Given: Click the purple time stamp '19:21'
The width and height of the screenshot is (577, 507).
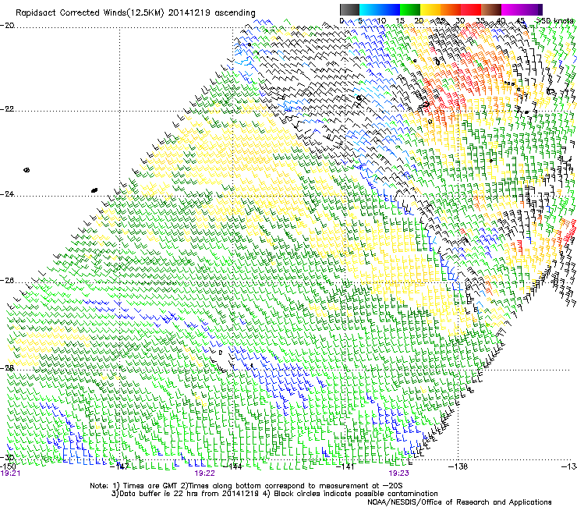Looking at the screenshot, I should (x=10, y=473).
